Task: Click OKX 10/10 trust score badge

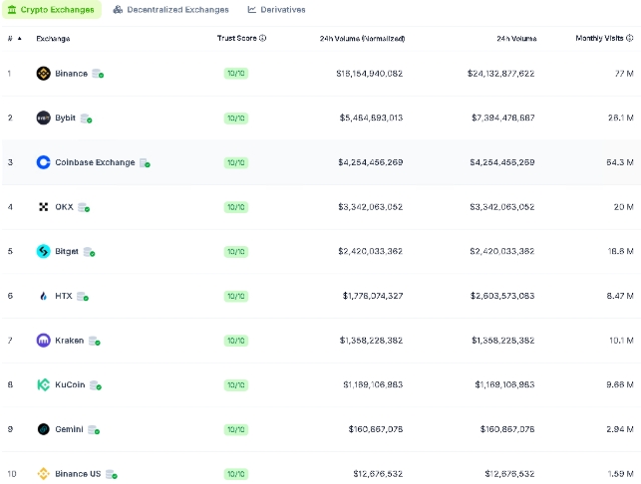Action: pyautogui.click(x=236, y=207)
